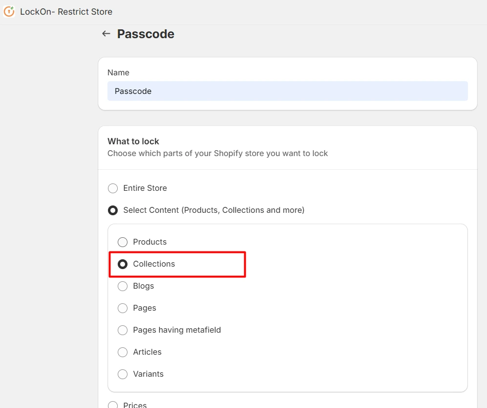487x408 pixels.
Task: Choose Pages having metafield option
Action: coord(123,330)
